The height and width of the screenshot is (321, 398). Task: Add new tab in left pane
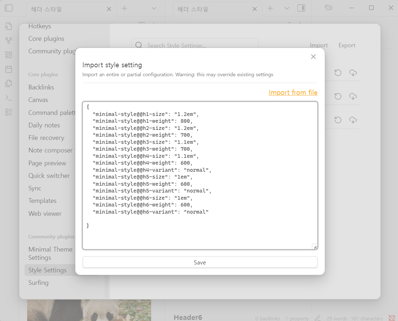coord(124,8)
